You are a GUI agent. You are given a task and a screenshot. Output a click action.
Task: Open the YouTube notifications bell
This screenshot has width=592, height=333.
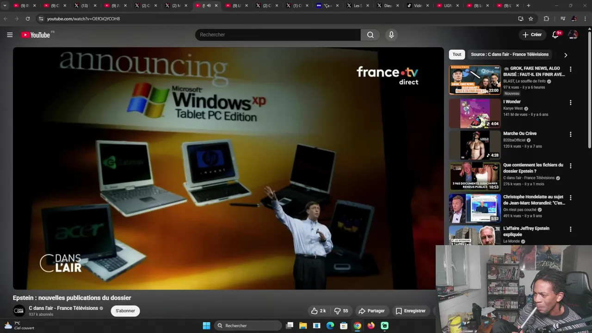[x=556, y=35]
